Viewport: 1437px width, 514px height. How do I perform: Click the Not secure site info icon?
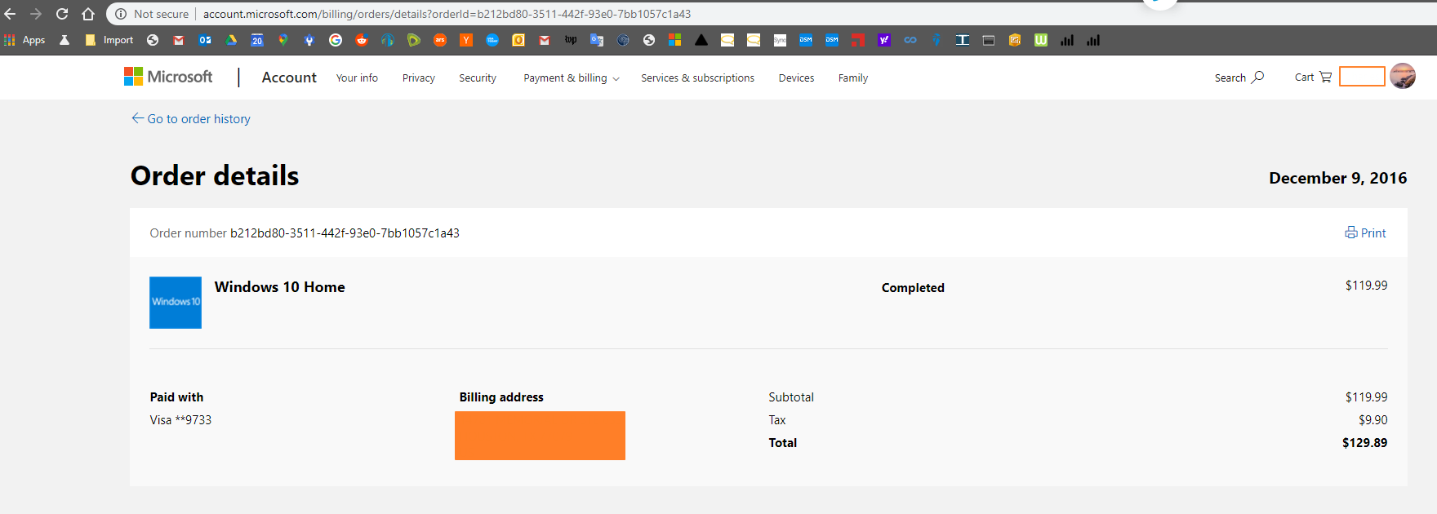tap(121, 14)
